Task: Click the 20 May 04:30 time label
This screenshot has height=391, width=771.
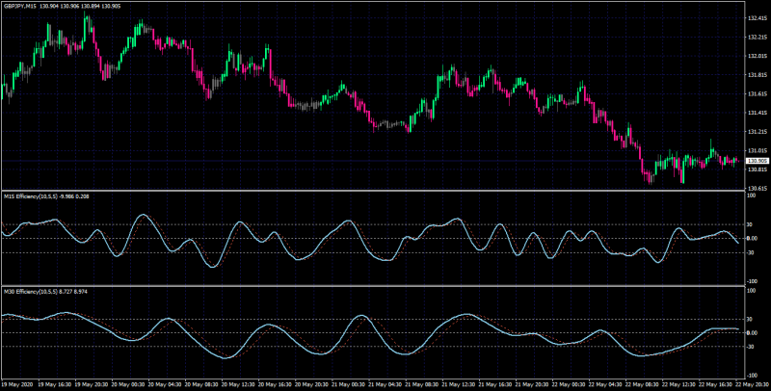Action: [x=163, y=384]
